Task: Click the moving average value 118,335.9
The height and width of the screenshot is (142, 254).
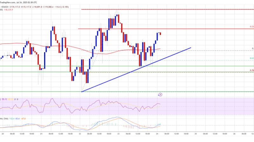Action: click(x=8, y=10)
